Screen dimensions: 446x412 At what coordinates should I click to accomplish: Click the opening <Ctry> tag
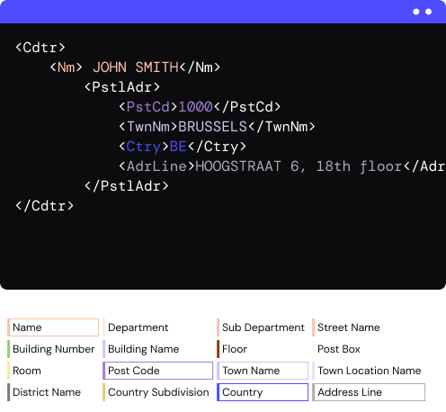(x=144, y=147)
